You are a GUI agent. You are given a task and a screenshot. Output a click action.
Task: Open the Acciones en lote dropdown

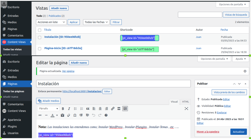pos(51,22)
